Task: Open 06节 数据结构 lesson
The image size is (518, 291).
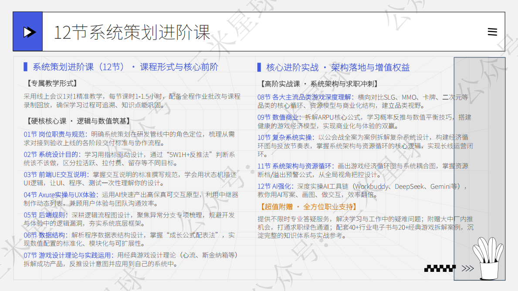Action: click(45, 235)
